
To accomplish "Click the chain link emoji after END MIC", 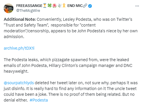I will coord(85,6).
